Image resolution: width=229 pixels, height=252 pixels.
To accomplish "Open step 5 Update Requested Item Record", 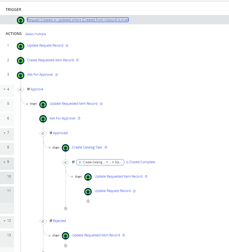I will 74,104.
